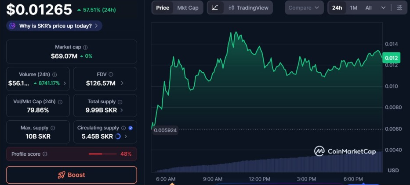Open 'Why is SKR's price up today?'
Viewport: 410px width, 185px height.
click(x=54, y=26)
